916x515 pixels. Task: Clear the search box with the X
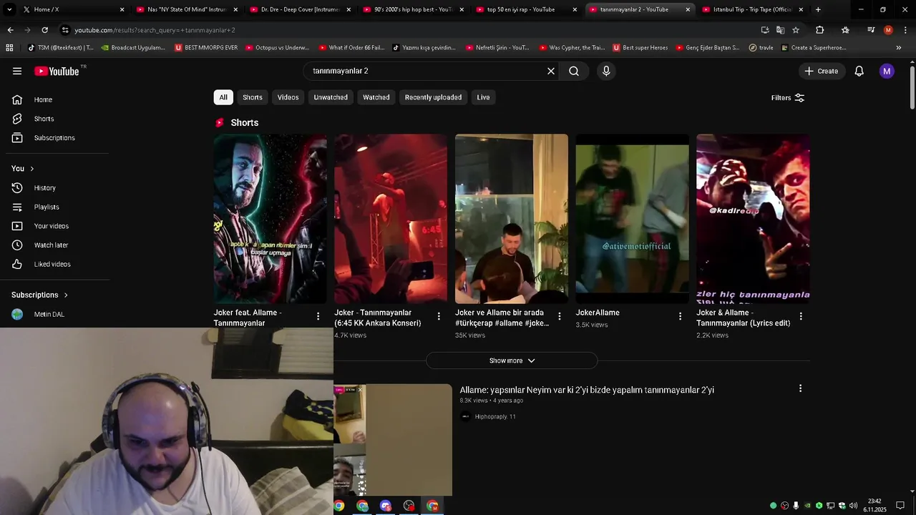(x=551, y=71)
